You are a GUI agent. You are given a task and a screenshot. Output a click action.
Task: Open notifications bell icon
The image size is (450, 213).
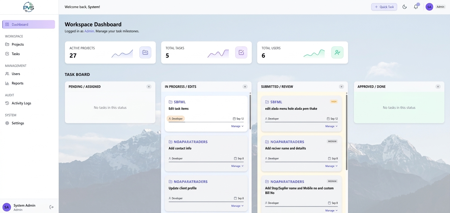[416, 7]
